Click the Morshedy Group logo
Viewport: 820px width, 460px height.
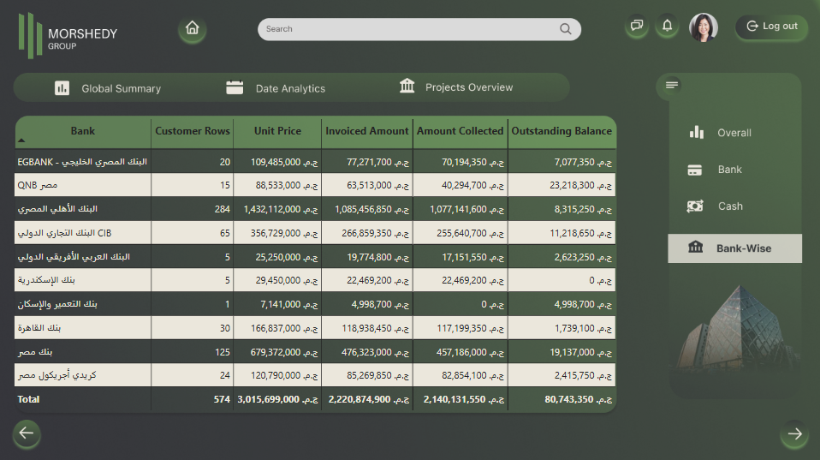tap(68, 36)
